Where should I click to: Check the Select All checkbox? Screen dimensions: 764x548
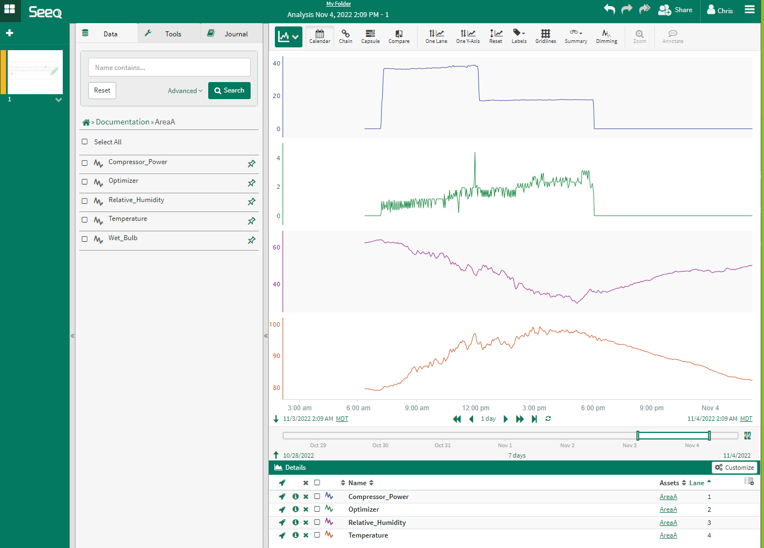coord(85,142)
